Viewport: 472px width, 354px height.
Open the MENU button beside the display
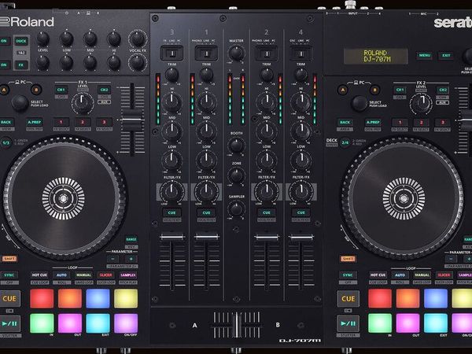[425, 56]
